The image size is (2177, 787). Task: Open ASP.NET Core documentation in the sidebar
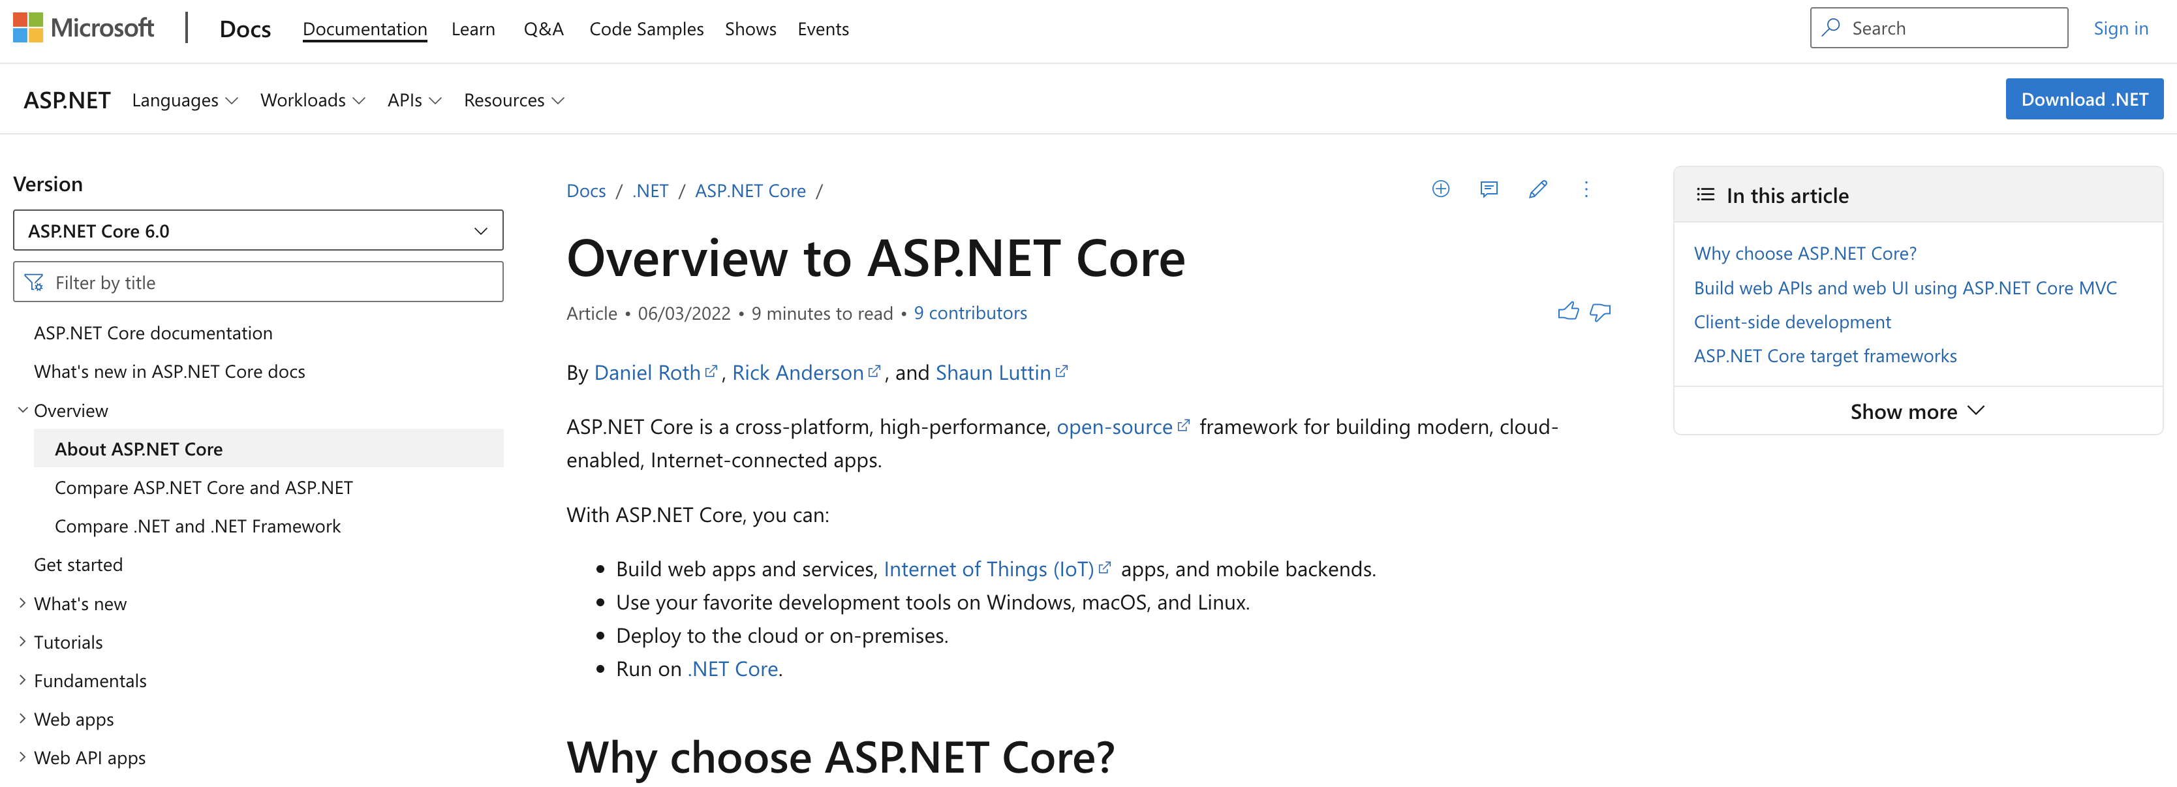153,333
